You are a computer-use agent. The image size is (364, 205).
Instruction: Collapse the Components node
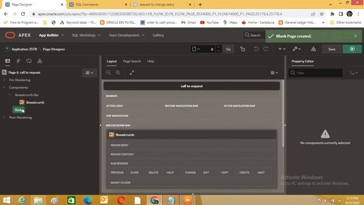[x=4, y=87]
